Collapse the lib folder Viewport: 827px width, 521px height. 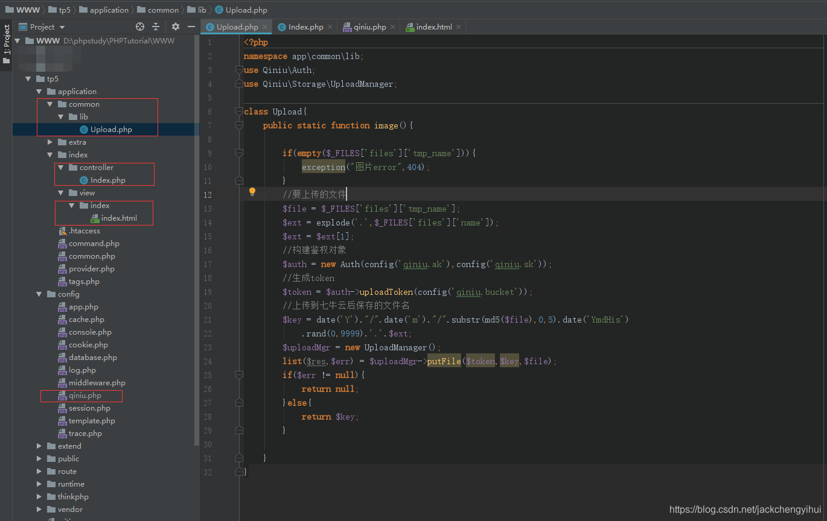61,117
